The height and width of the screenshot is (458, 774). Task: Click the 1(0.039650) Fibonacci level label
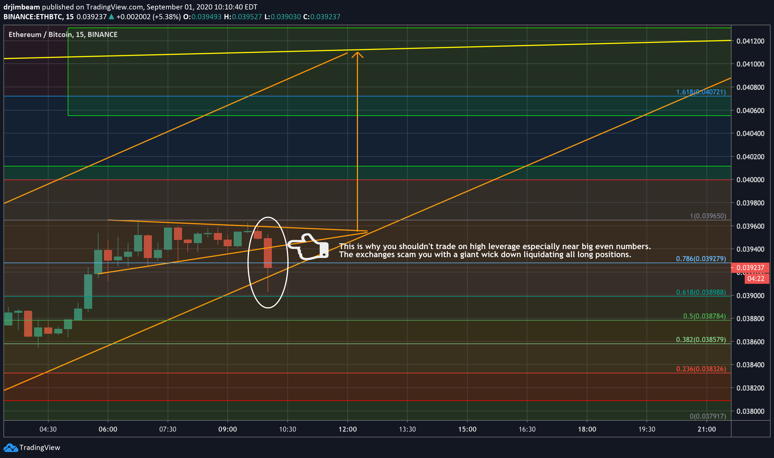(x=708, y=216)
